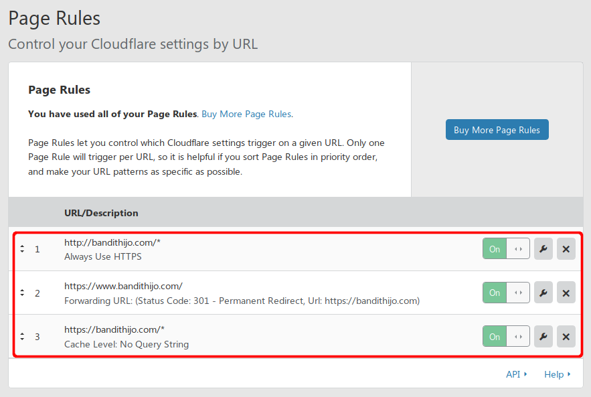591x397 pixels.
Task: Toggle the Always Use HTTPS rule off
Action: point(506,249)
